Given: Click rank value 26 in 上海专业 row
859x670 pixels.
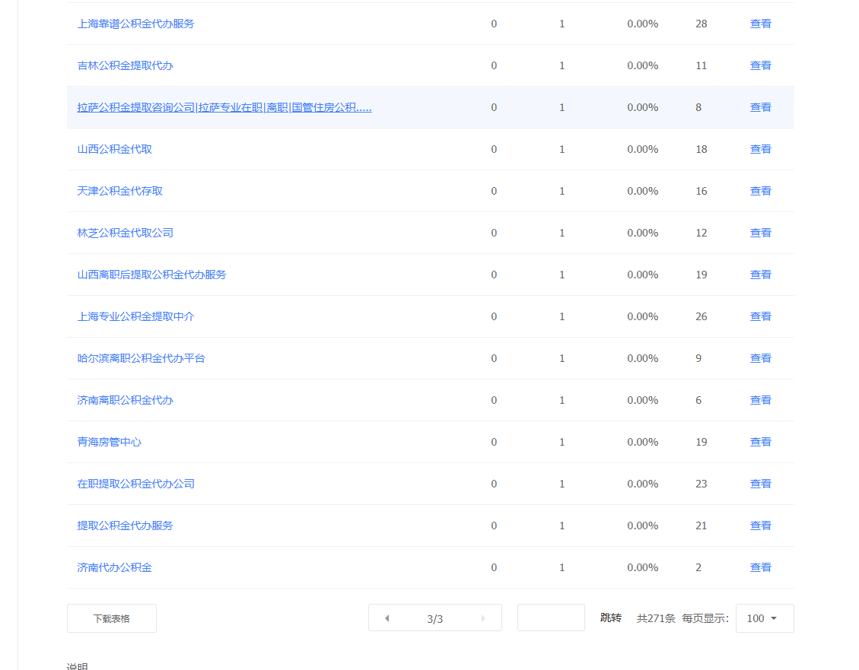Looking at the screenshot, I should (x=702, y=316).
